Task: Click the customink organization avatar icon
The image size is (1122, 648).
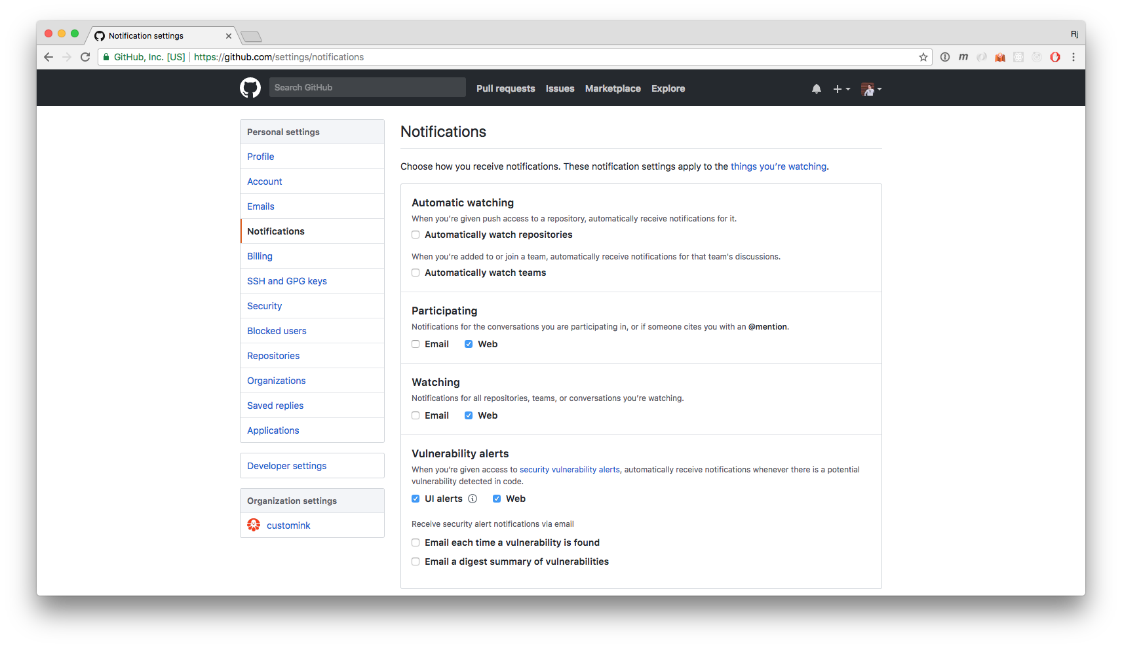Action: tap(254, 525)
